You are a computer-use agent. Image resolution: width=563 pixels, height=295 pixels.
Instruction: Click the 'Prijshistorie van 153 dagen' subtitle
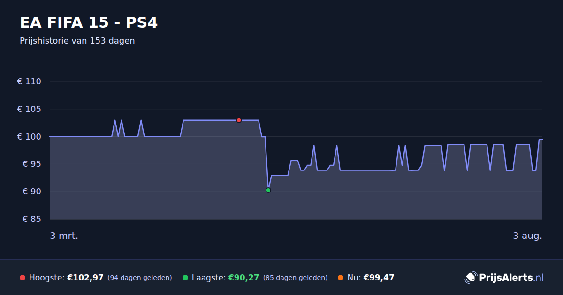tap(77, 41)
